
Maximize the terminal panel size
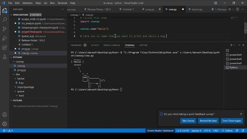tap(239, 45)
